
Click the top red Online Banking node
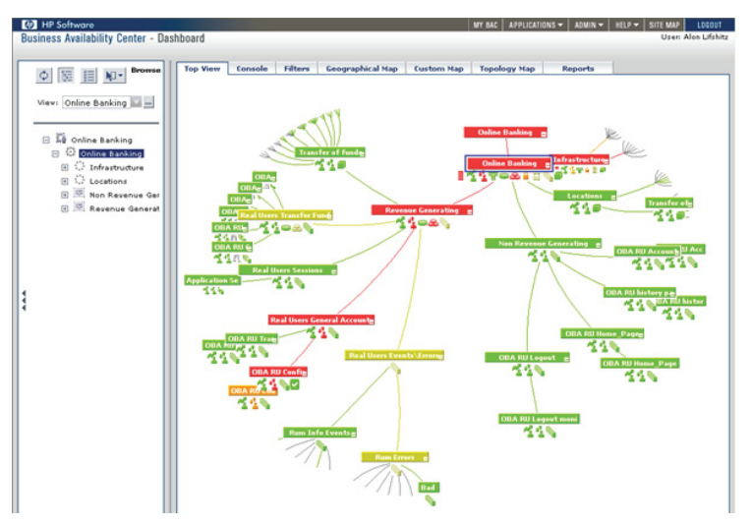(505, 133)
